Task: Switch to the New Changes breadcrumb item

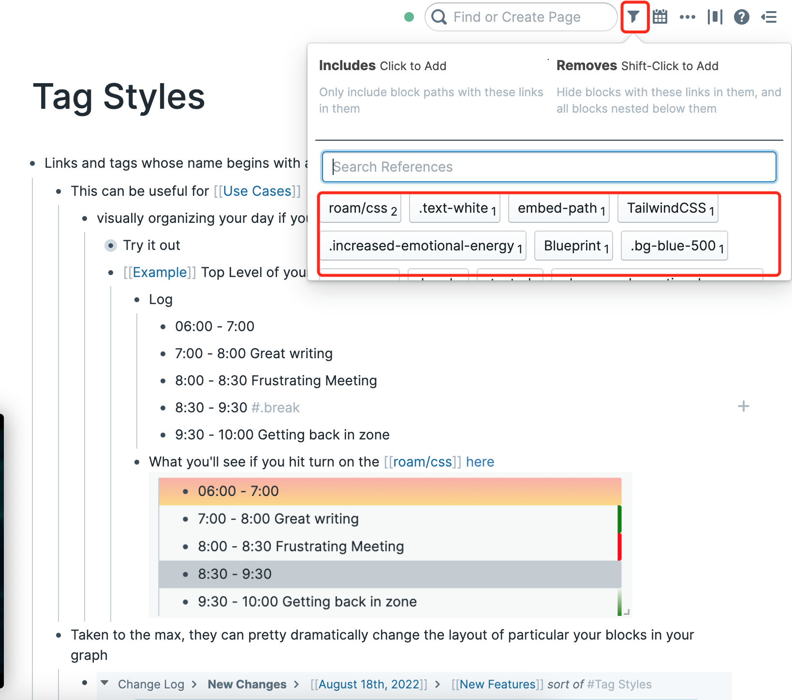Action: 247,684
